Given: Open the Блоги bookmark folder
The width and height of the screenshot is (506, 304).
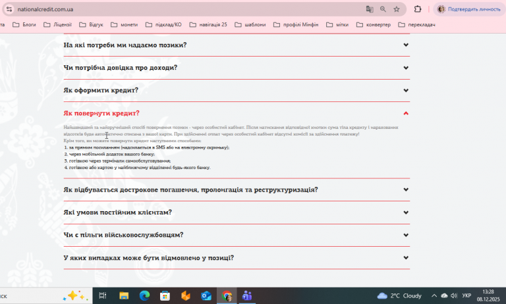Looking at the screenshot, I should click(24, 24).
